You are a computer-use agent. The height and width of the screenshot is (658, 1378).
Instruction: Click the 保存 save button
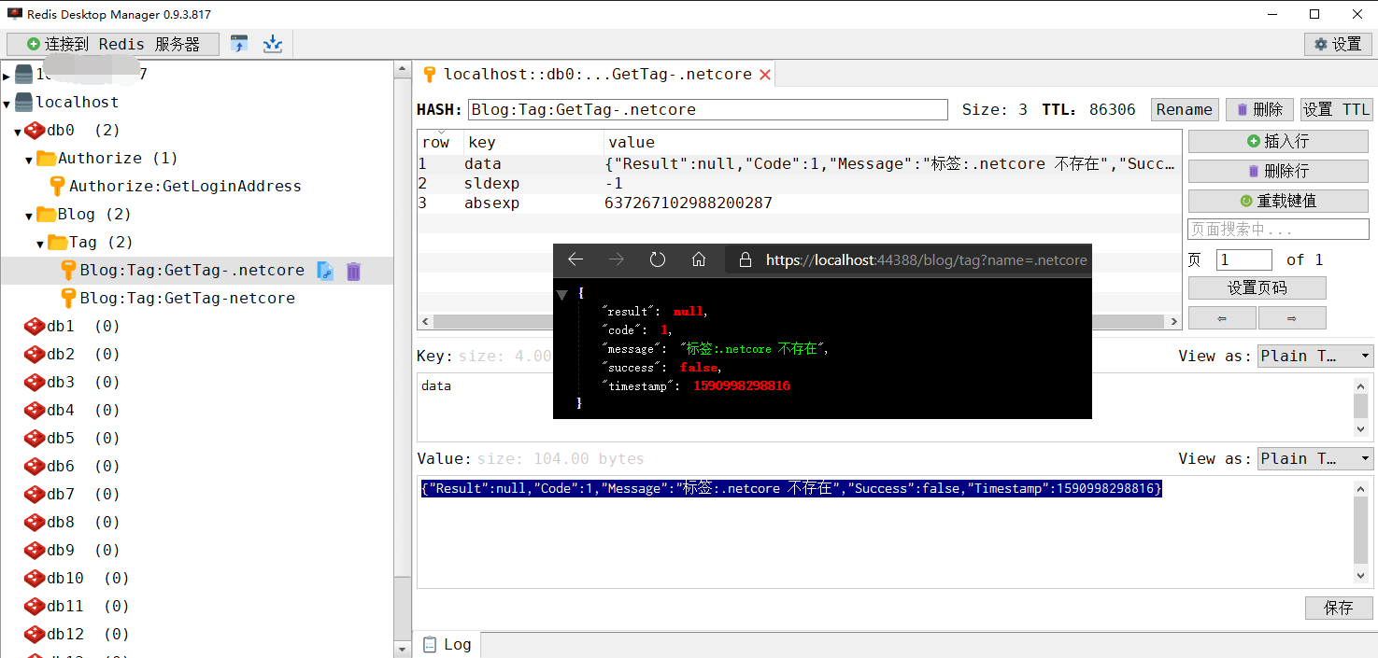pyautogui.click(x=1338, y=608)
